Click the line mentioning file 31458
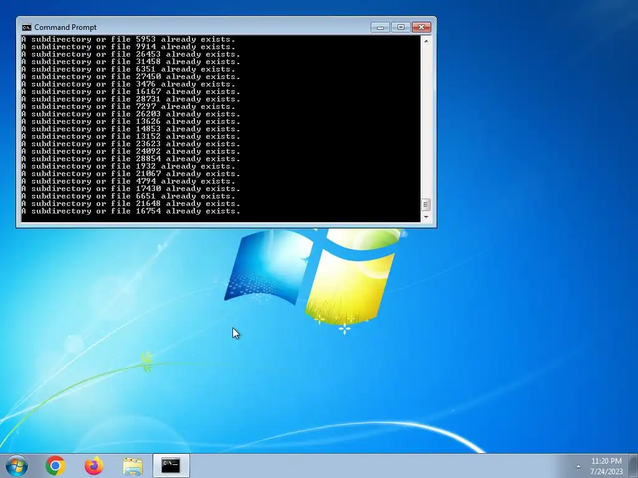This screenshot has height=478, width=638. point(131,62)
